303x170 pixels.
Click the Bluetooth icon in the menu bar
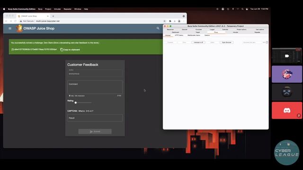(233, 9)
